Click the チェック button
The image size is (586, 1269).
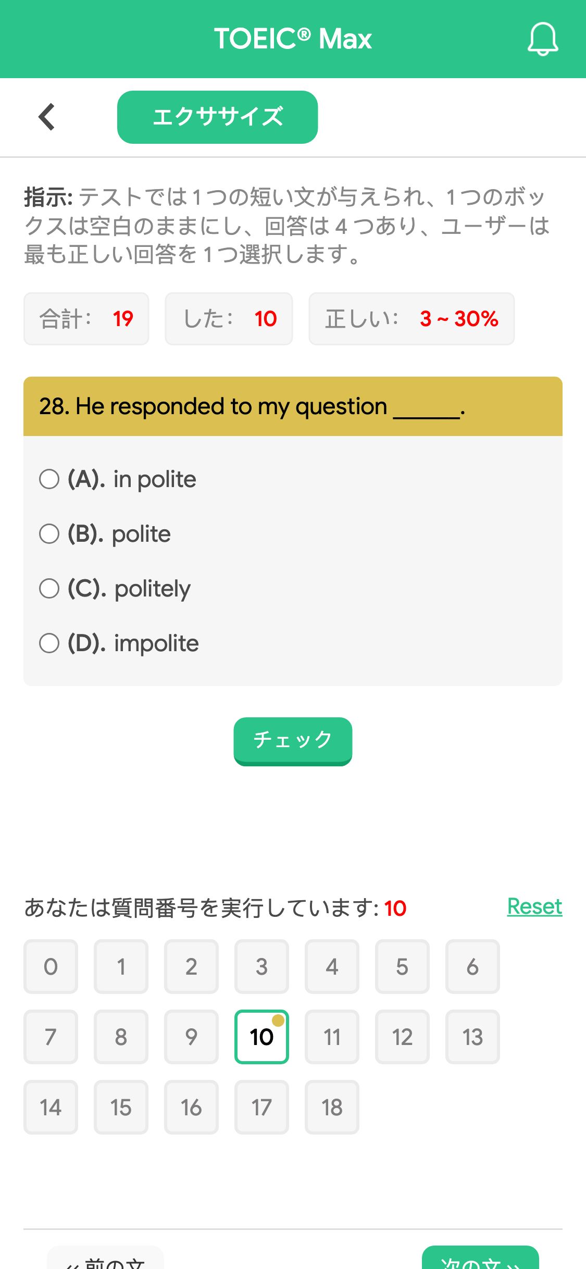pos(293,741)
